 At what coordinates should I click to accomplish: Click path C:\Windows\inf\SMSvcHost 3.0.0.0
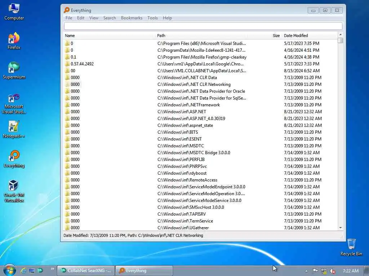(x=191, y=207)
